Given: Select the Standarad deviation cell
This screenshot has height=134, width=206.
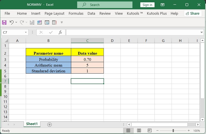Looking at the screenshot, I should 48,71.
